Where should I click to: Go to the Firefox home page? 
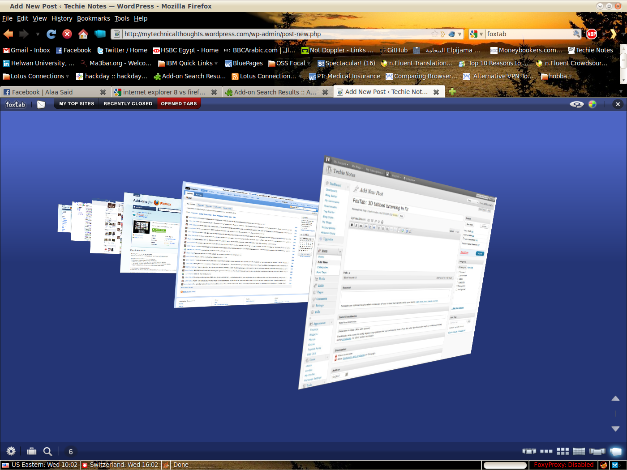click(83, 34)
